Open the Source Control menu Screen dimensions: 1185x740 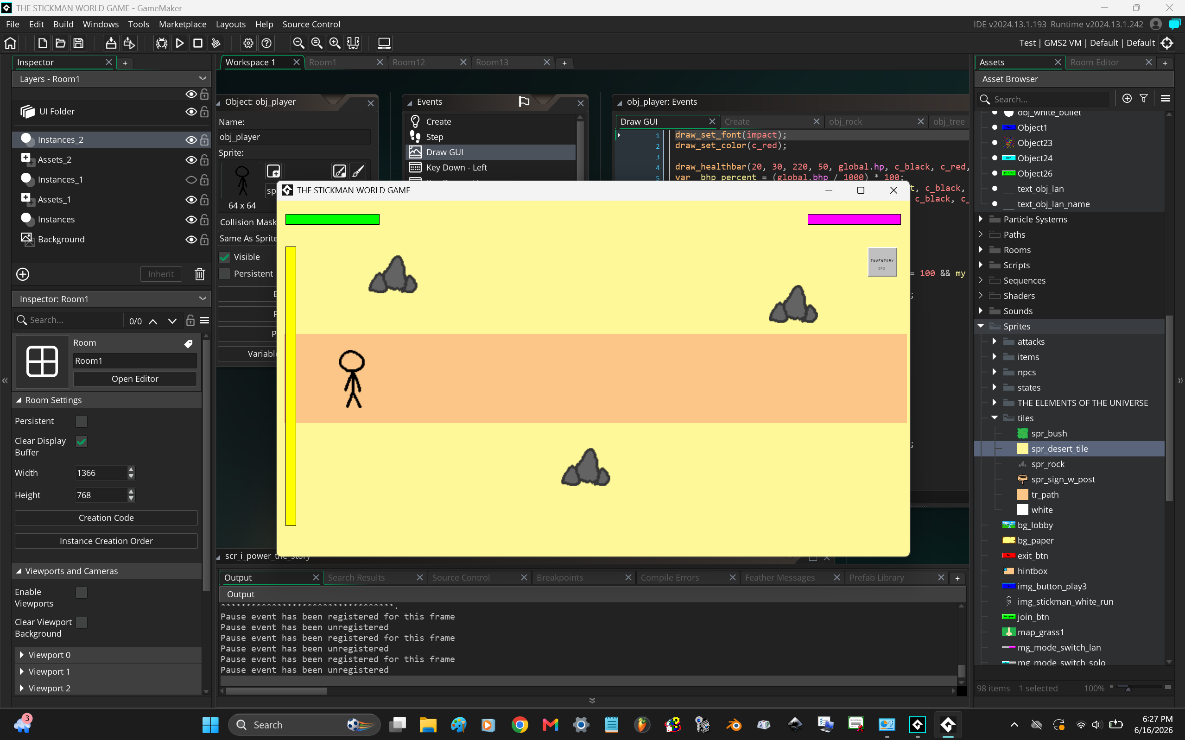pos(311,24)
